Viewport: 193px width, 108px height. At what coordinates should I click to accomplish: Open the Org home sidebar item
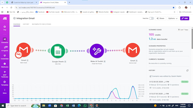(5, 28)
